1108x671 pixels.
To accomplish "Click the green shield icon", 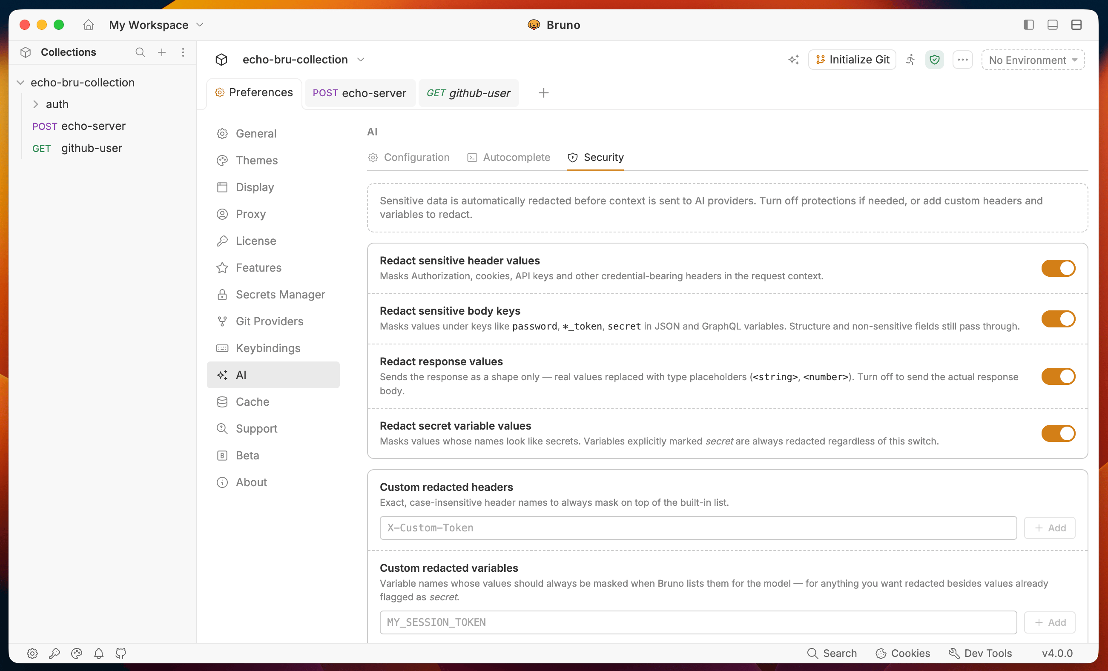I will 934,60.
